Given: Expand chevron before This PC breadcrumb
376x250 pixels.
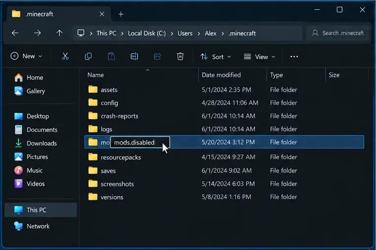Looking at the screenshot, I should [91, 33].
